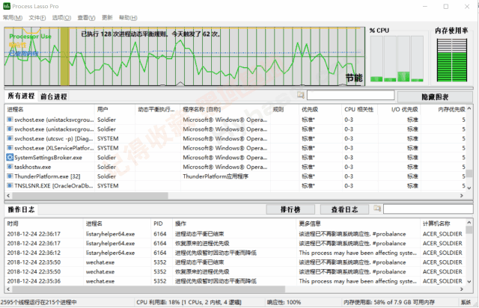
Task: Click process list vertical scrollbar down arrow
Action: [x=469, y=188]
